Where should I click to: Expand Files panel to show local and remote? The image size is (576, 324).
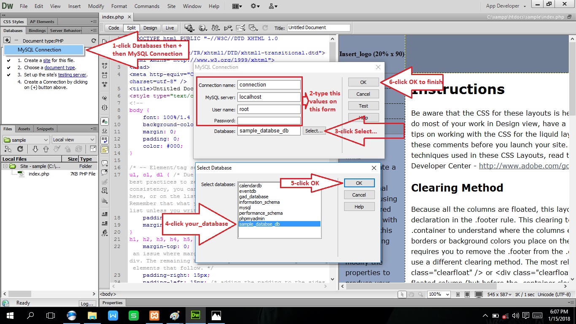[x=93, y=148]
